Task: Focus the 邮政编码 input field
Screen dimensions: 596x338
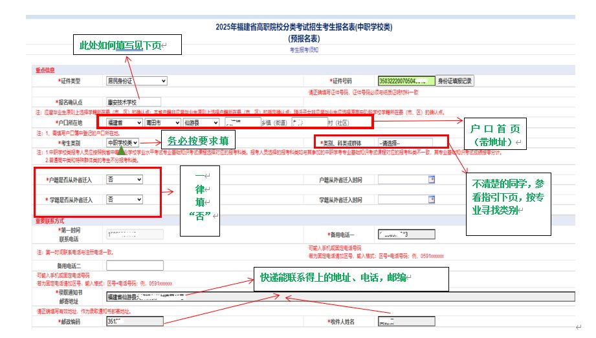Action: coord(133,321)
